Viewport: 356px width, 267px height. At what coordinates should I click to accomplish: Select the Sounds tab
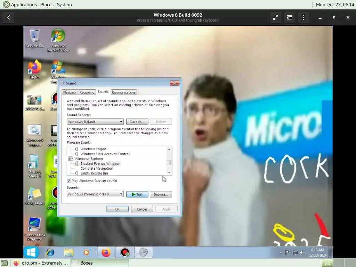pos(103,92)
